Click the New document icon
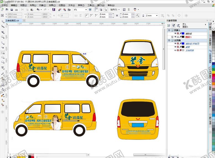This screenshot has width=215, height=158. [x=2, y=10]
